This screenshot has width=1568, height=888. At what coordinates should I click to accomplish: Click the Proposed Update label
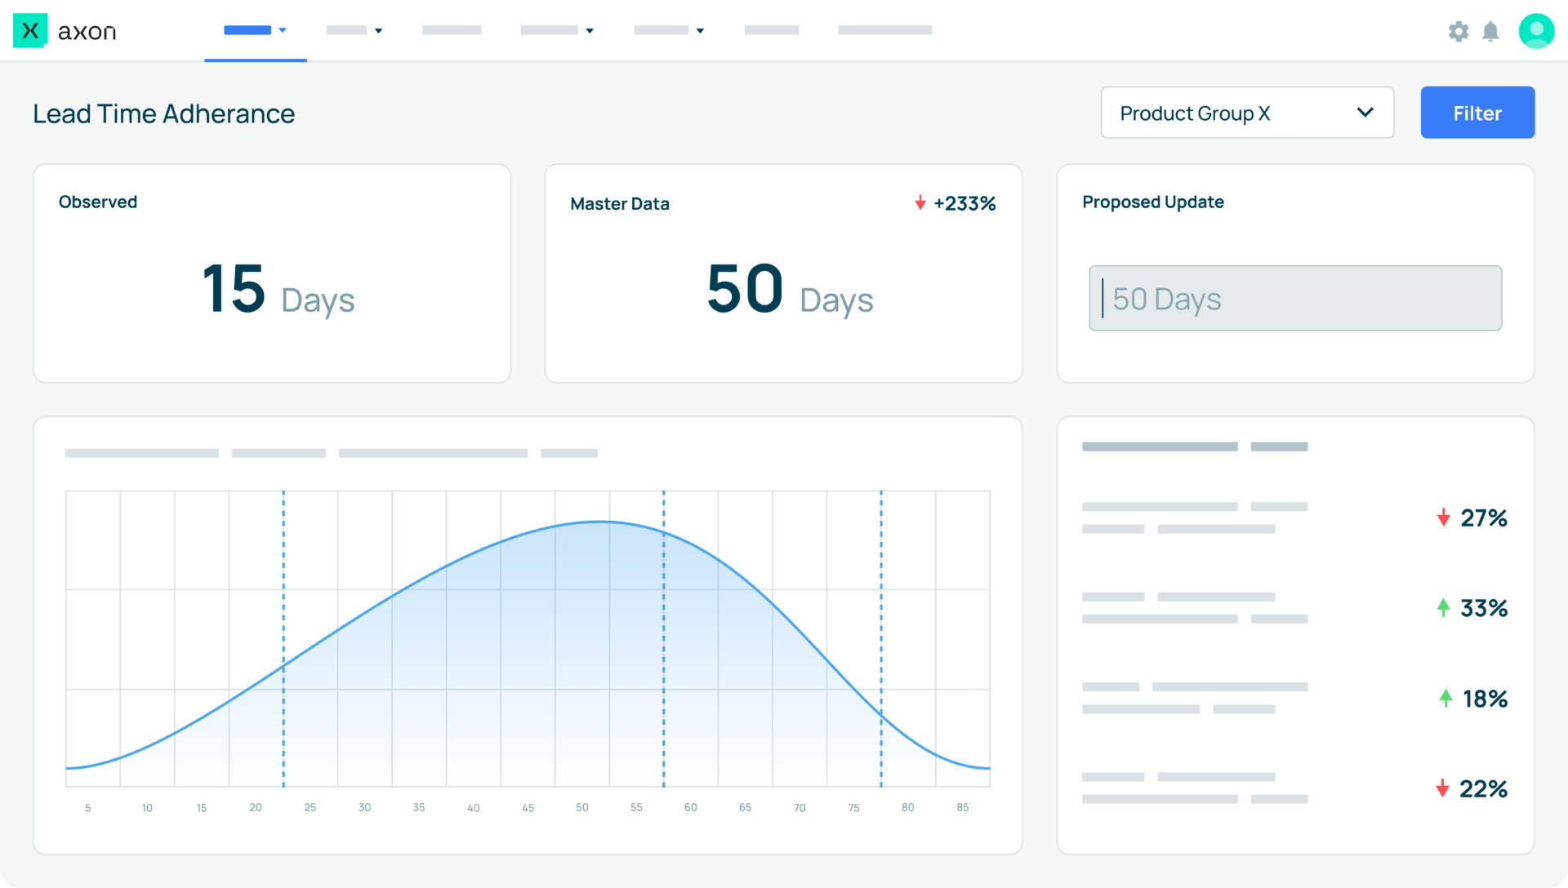click(x=1153, y=202)
